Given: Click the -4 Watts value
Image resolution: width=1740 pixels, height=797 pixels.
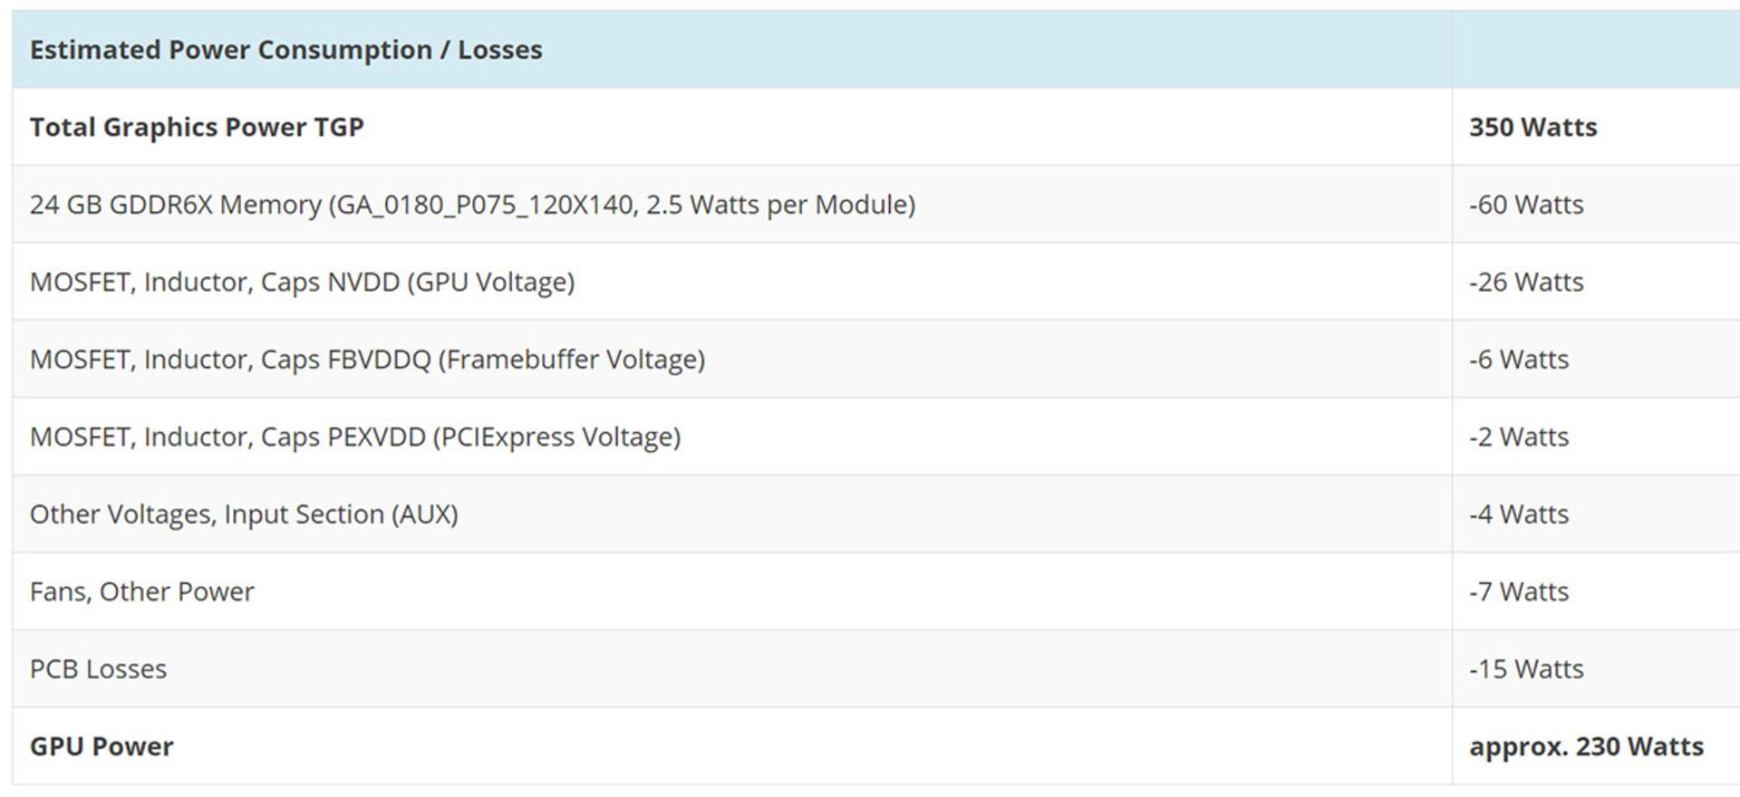Looking at the screenshot, I should click(x=1519, y=514).
